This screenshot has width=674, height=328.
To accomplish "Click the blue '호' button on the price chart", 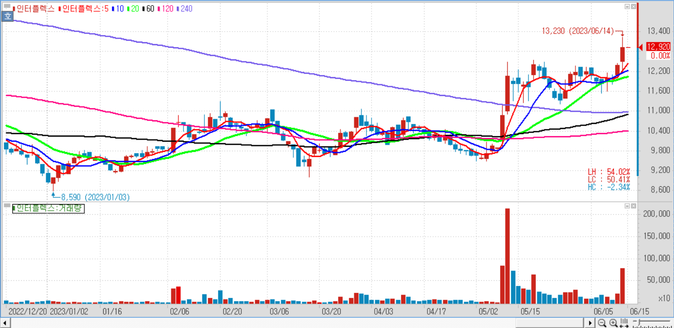I will coord(8,16).
